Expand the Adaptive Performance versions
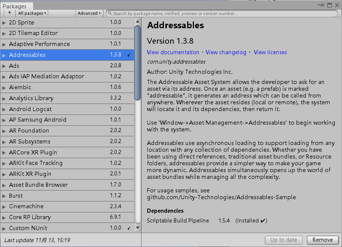 4,44
